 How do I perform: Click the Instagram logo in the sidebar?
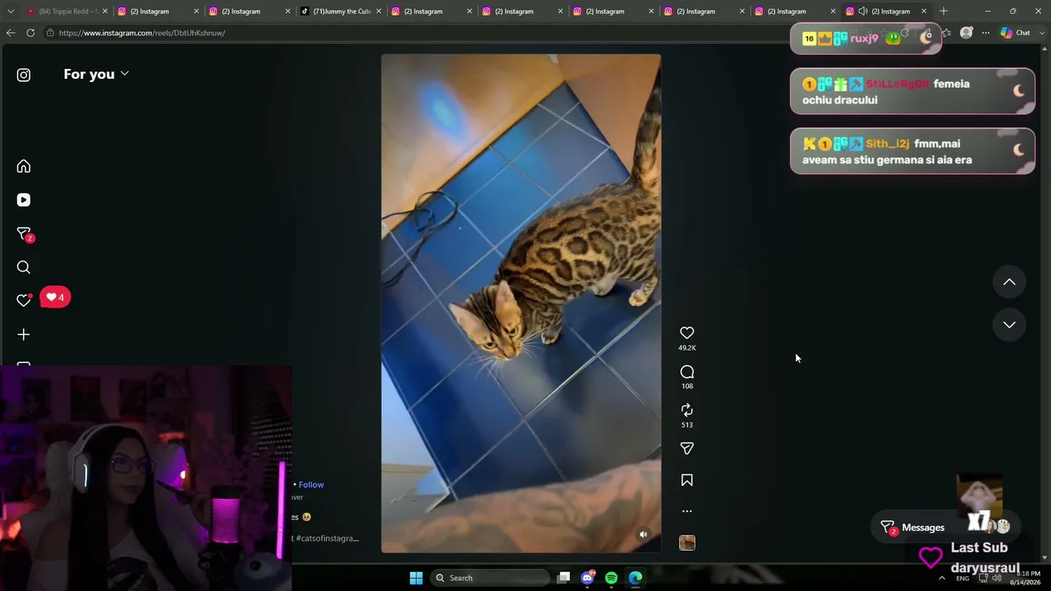24,75
